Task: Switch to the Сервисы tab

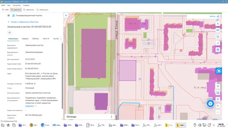Action: (25, 39)
